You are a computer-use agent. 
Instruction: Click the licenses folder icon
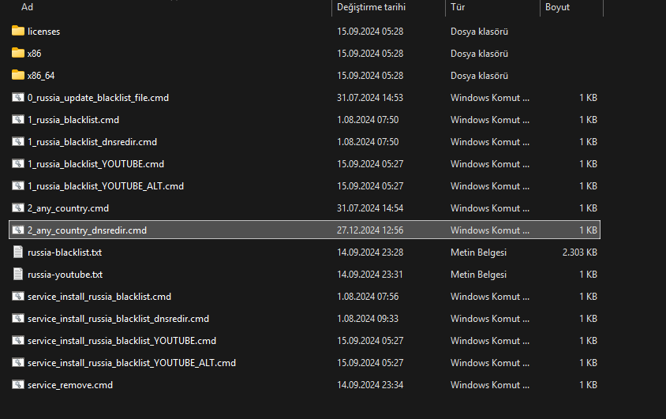click(18, 32)
